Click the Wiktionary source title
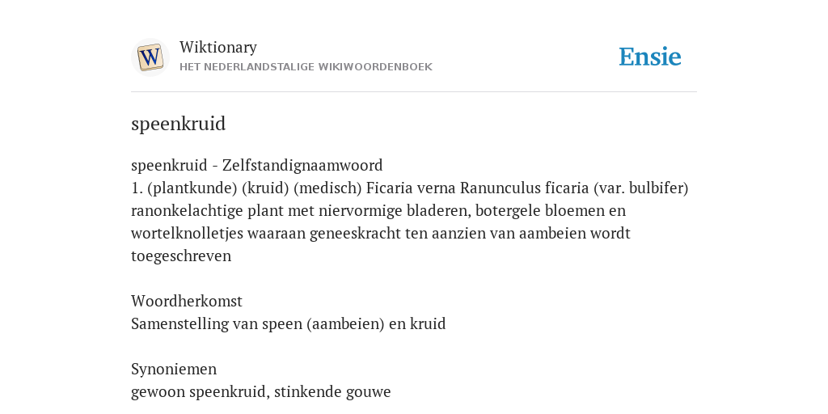 [x=218, y=47]
